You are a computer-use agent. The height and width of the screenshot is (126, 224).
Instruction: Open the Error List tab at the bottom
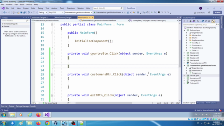(x=4, y=106)
